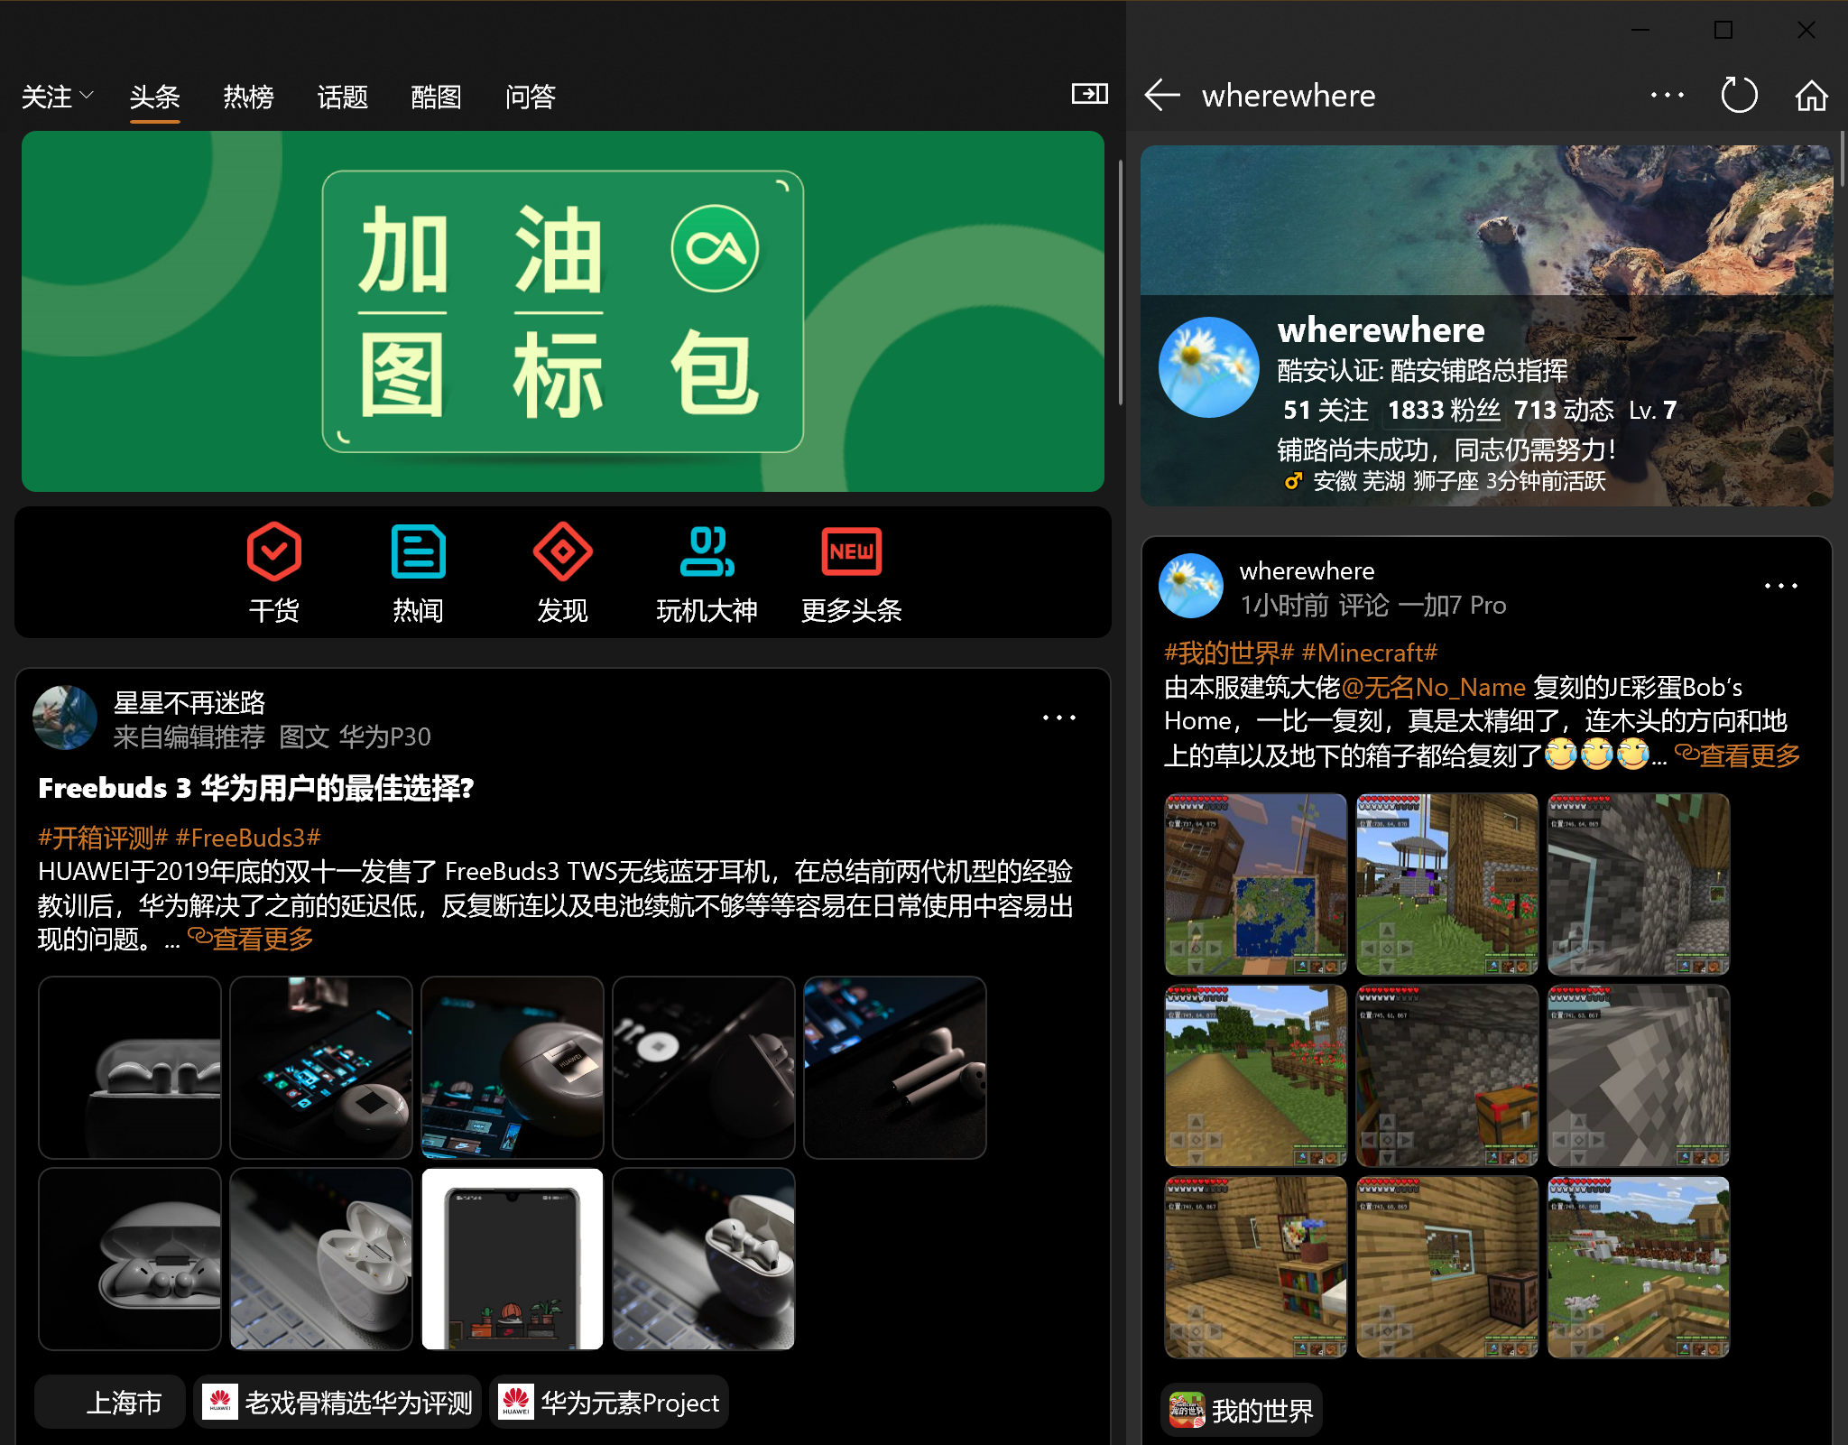
Task: Open profile header three-dot menu
Action: pyautogui.click(x=1667, y=95)
